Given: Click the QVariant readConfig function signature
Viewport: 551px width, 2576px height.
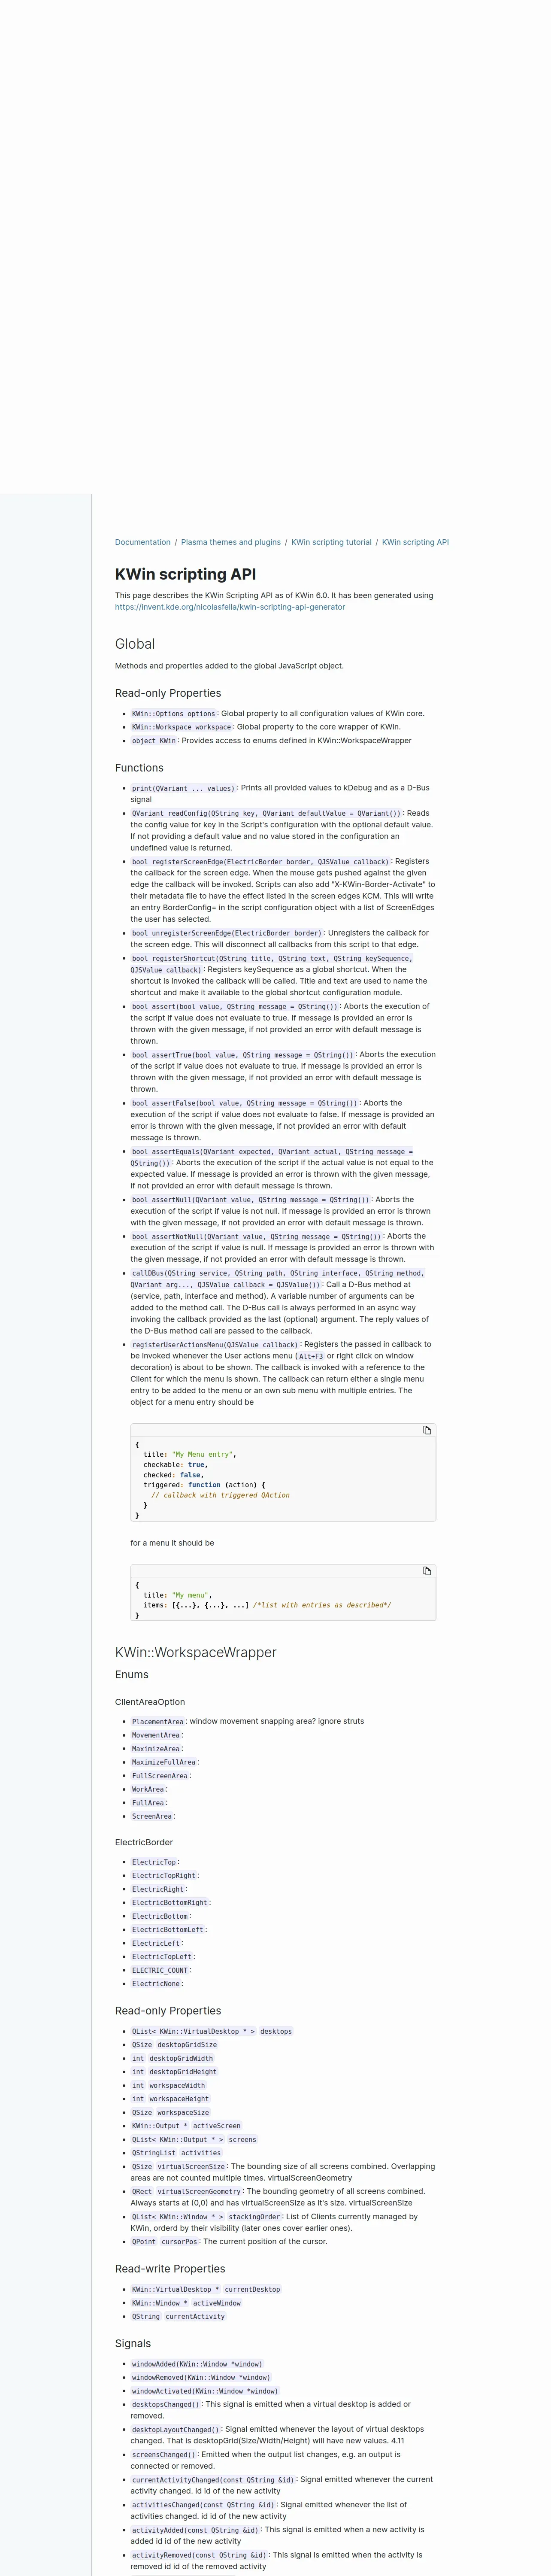Looking at the screenshot, I should pyautogui.click(x=267, y=813).
